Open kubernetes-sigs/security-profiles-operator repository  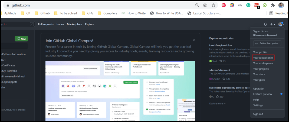[230, 88]
